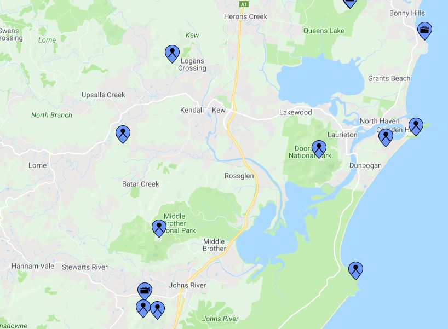Select the campsite marker below Upsalls Creek
The image size is (448, 329).
(123, 134)
